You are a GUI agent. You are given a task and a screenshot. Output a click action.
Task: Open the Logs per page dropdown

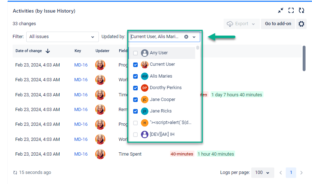click(262, 172)
